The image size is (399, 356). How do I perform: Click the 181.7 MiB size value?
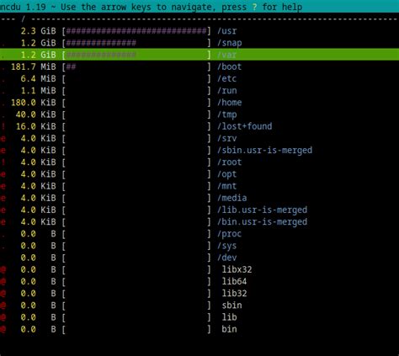(34, 66)
